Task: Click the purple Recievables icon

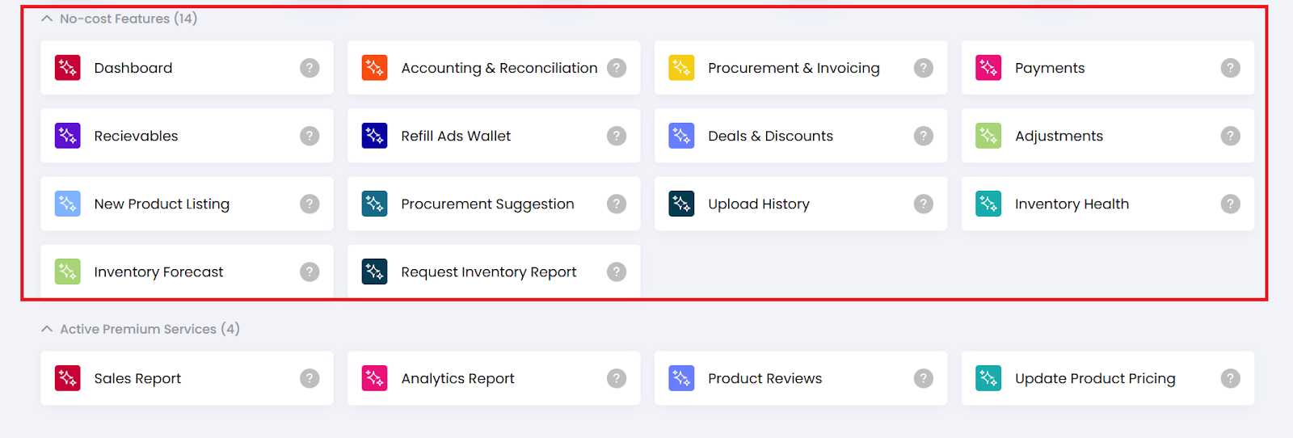Action: tap(68, 136)
